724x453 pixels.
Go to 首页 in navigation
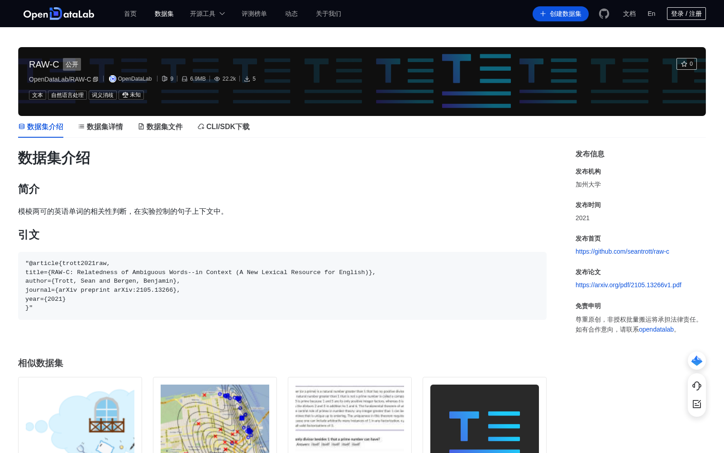tap(130, 14)
